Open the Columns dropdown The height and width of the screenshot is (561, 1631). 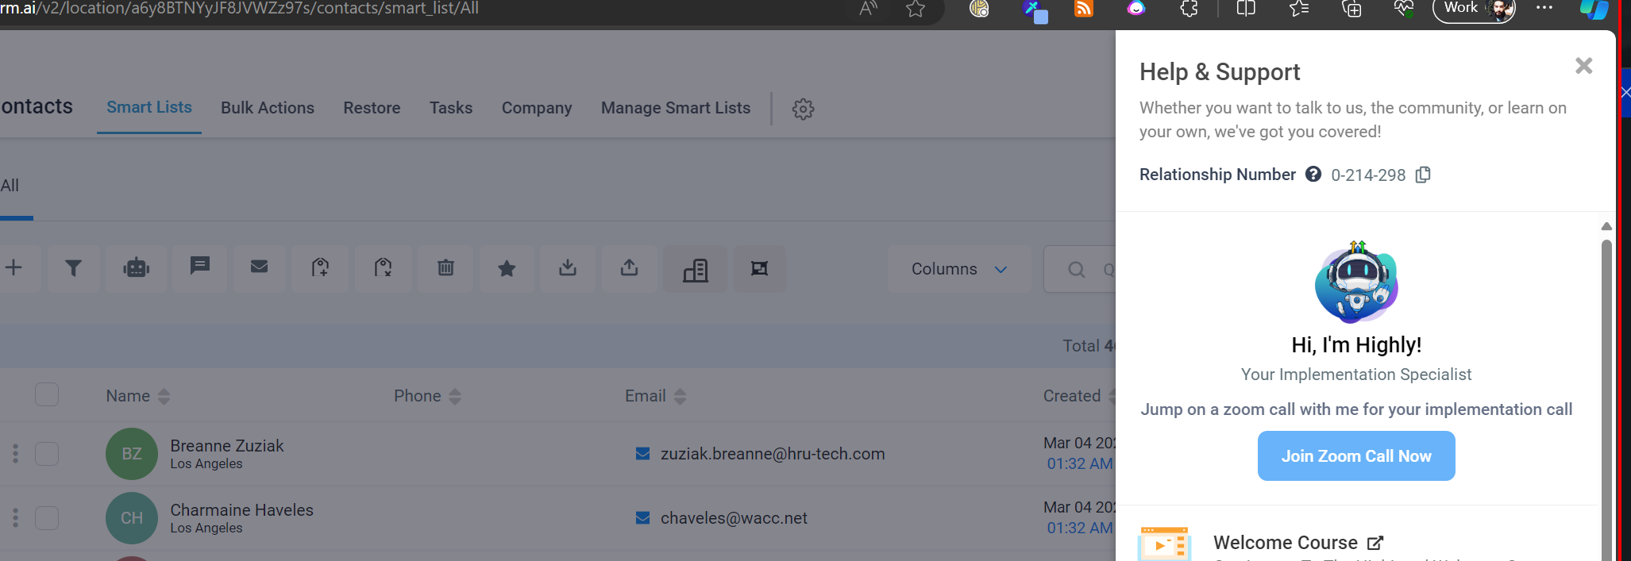(x=959, y=269)
